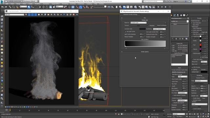The image size is (210, 118).
Task: Click the configure modifier sets icon
Action: pyautogui.click(x=186, y=39)
